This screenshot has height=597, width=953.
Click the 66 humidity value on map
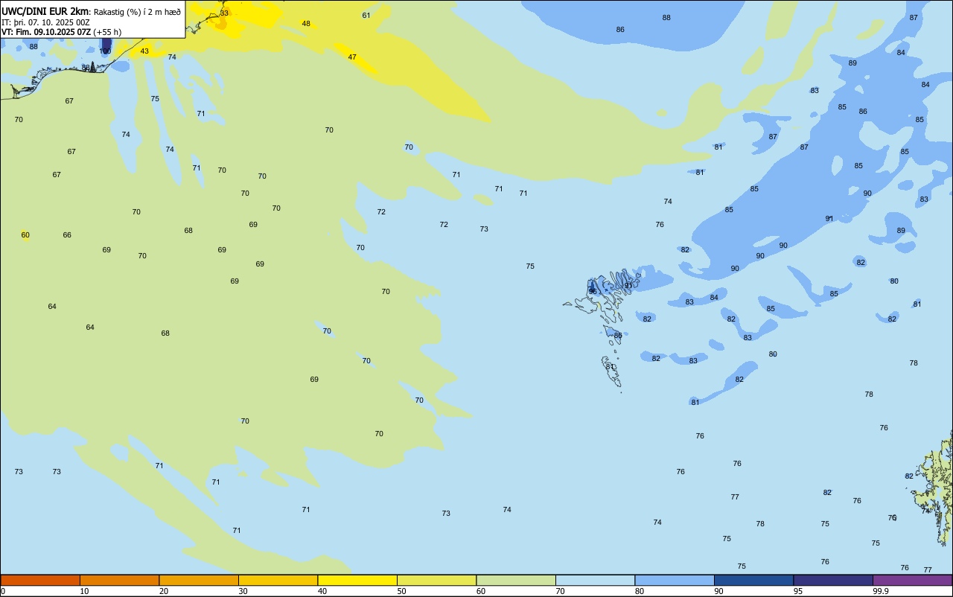(67, 235)
